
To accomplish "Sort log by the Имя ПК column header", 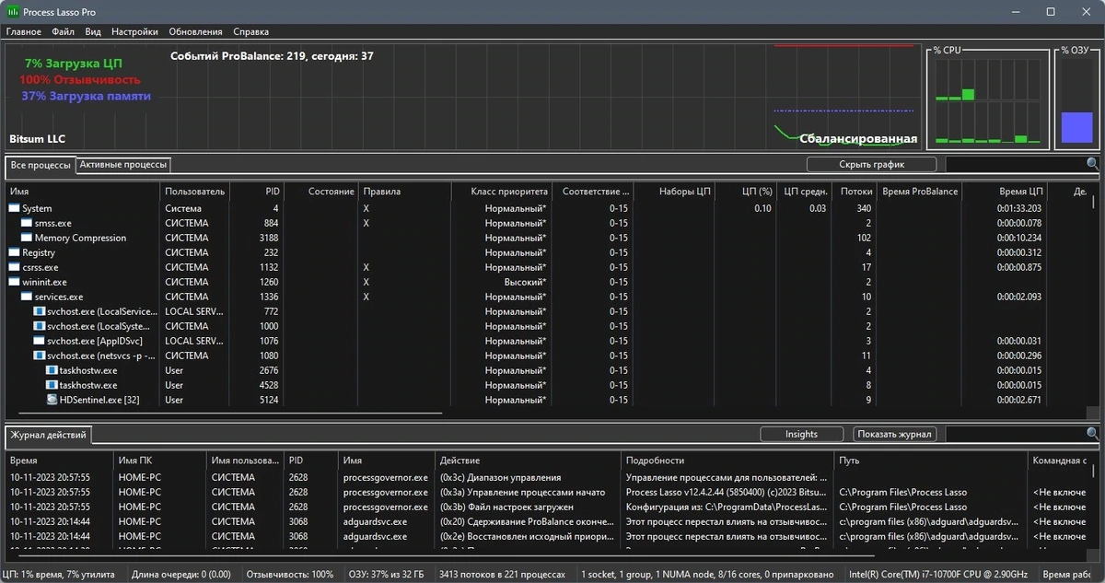I will (160, 461).
